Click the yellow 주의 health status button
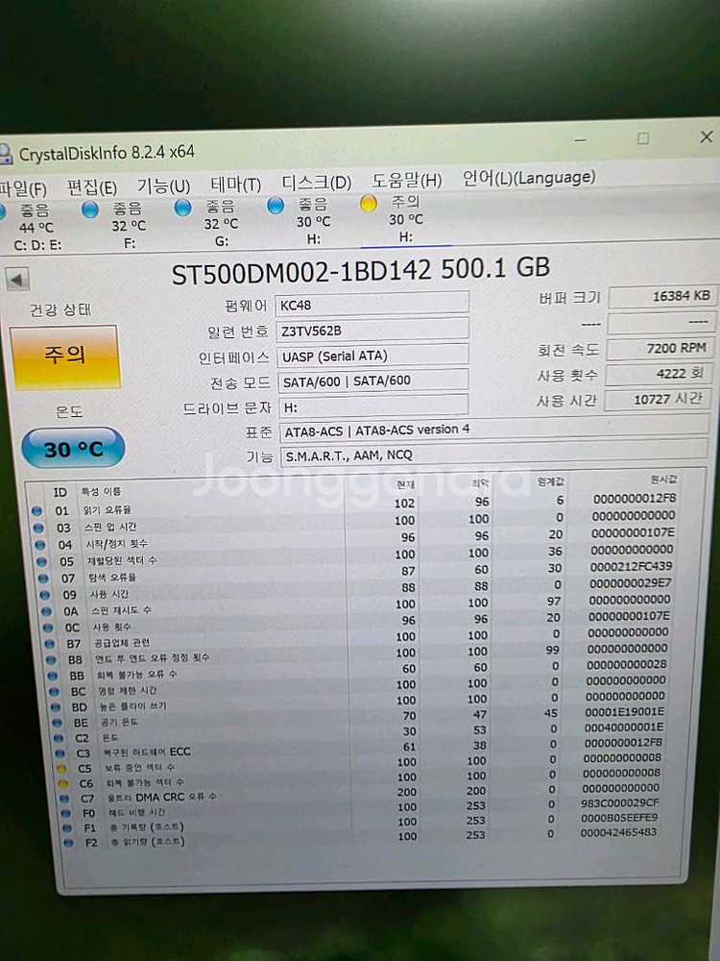 (x=64, y=357)
